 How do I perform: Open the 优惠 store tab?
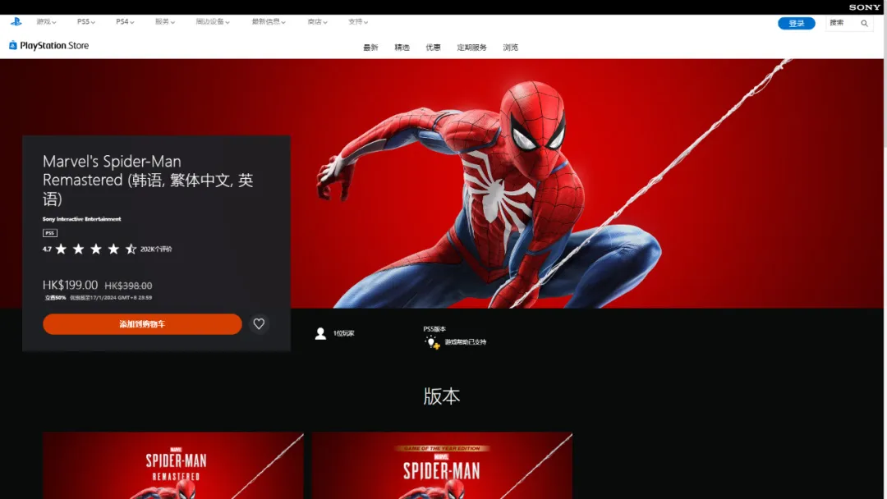click(433, 48)
